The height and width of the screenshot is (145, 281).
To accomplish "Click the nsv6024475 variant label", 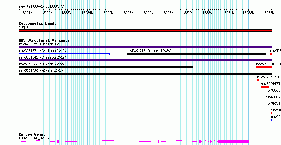I will pos(271,84).
